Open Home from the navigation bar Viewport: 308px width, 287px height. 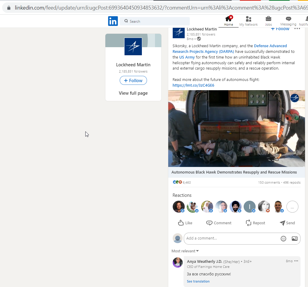point(228,21)
